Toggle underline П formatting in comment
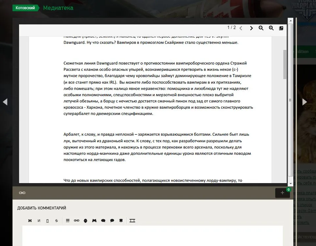Image resolution: width=316 pixels, height=246 pixels. pyautogui.click(x=48, y=221)
